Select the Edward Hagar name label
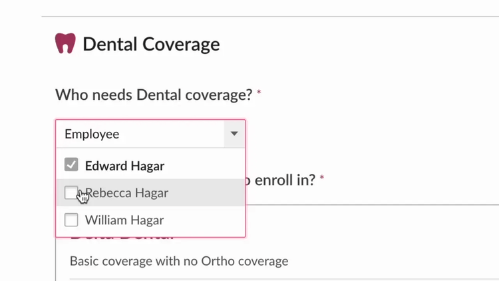 (x=125, y=166)
